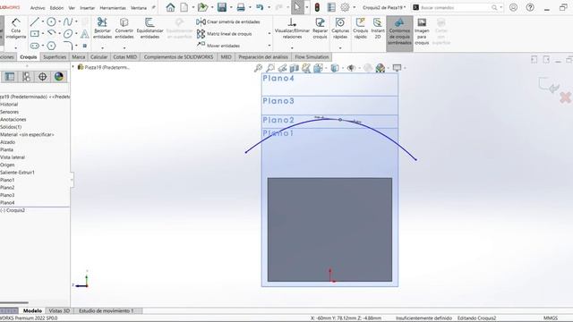Open Capturas rápidas dropdown arrow
The width and height of the screenshot is (573, 322).
[340, 48]
